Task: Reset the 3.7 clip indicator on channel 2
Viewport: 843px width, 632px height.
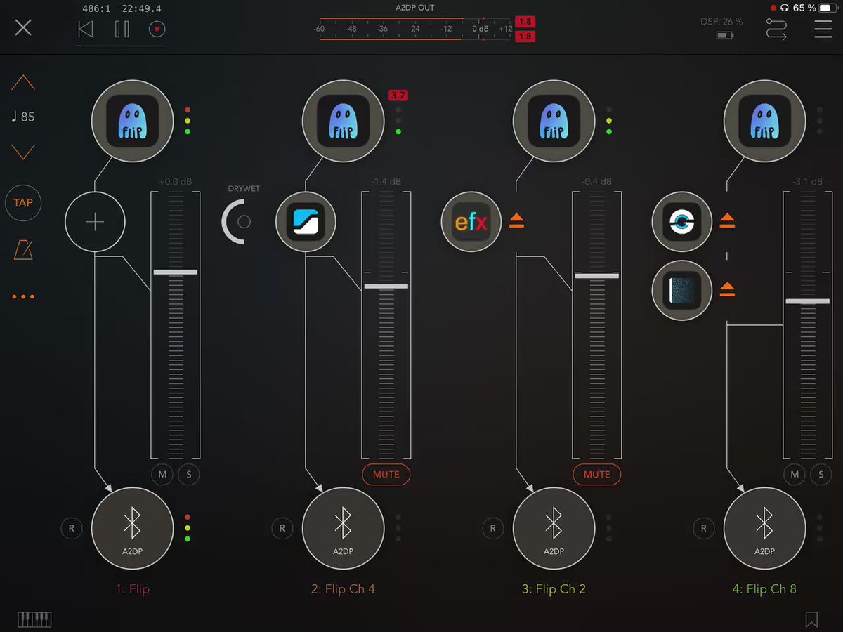Action: [x=398, y=95]
